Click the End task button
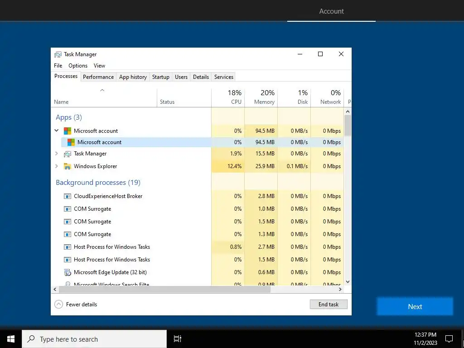 click(329, 304)
